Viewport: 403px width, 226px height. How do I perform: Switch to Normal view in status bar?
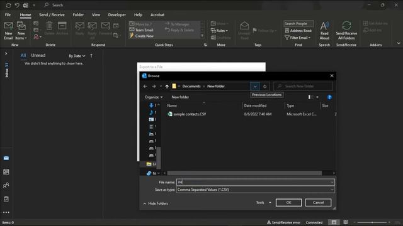coord(334,222)
